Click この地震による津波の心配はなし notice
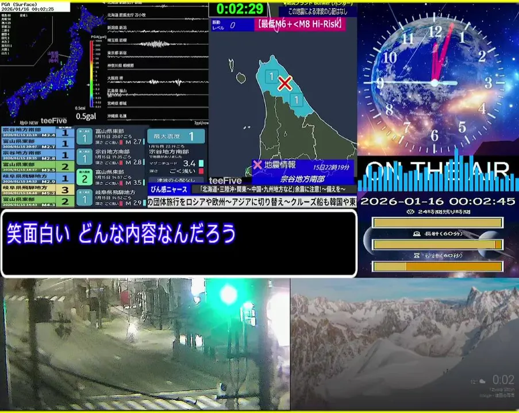519x413 pixels. click(x=318, y=11)
